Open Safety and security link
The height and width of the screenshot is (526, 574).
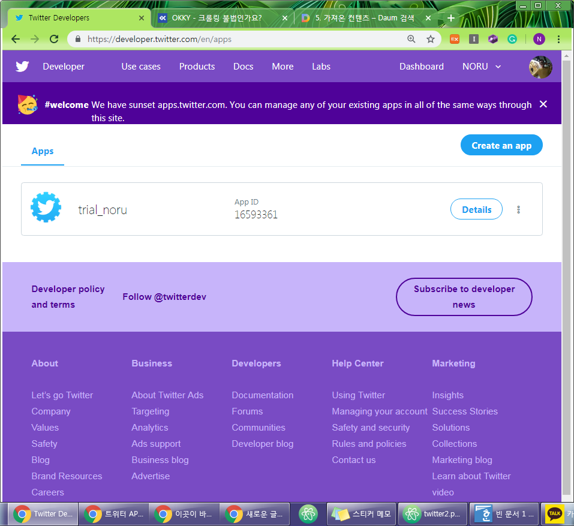pyautogui.click(x=371, y=428)
